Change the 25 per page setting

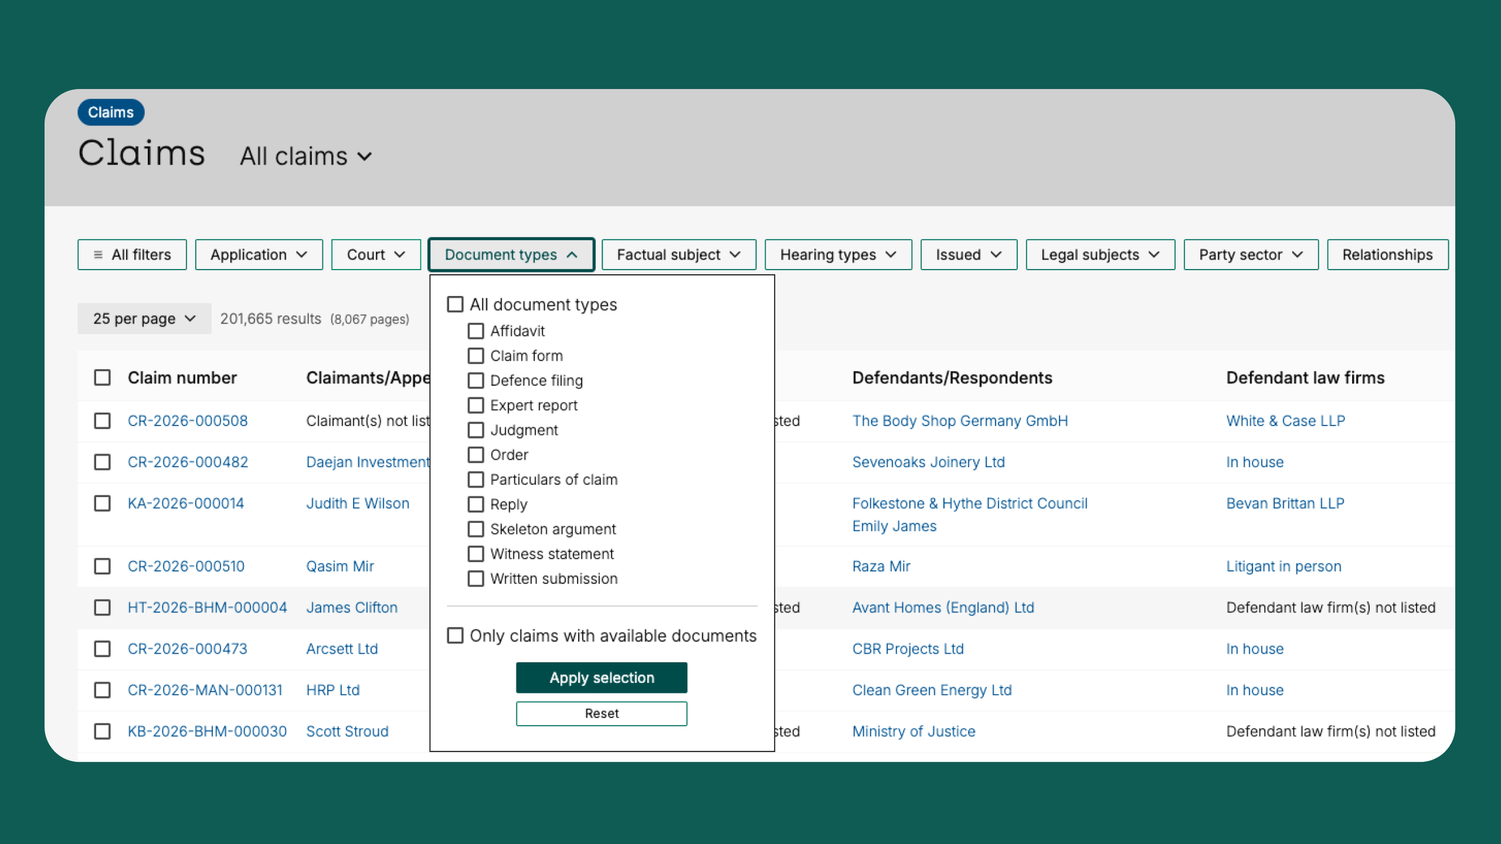[x=144, y=319]
